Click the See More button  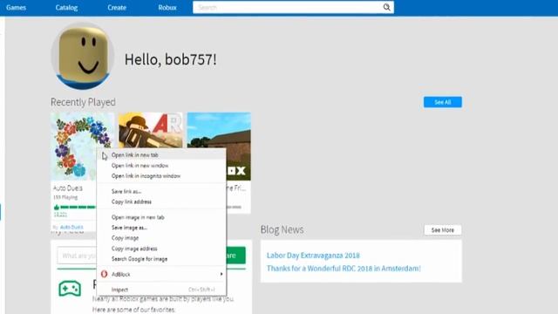point(443,230)
